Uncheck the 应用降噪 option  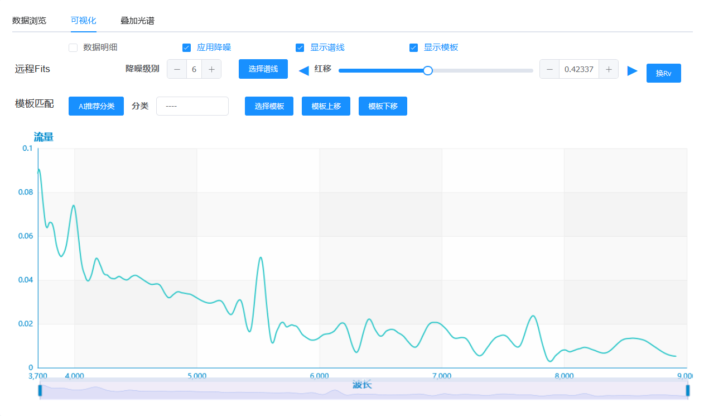[187, 47]
